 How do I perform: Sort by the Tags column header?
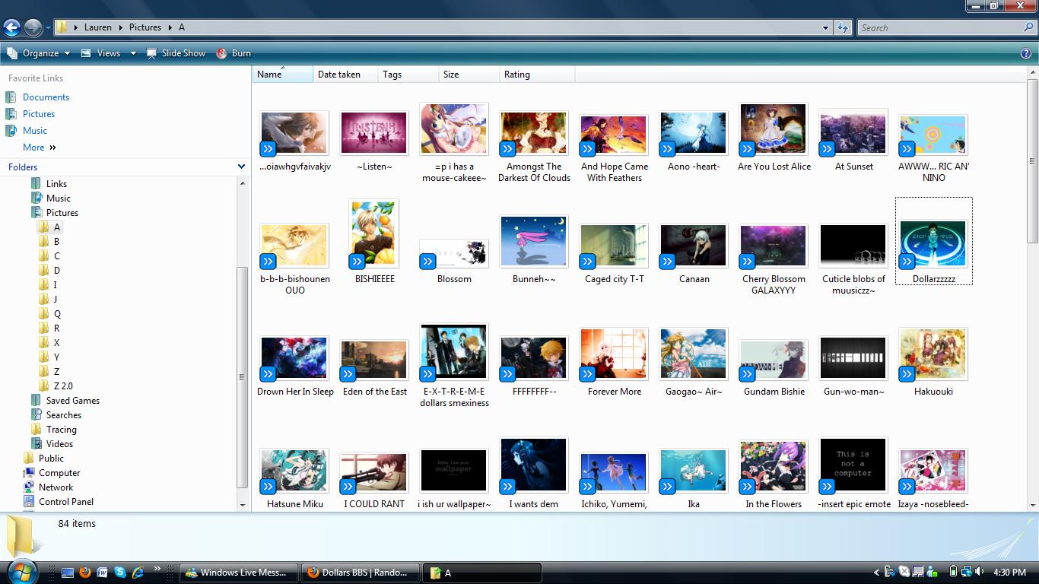408,75
